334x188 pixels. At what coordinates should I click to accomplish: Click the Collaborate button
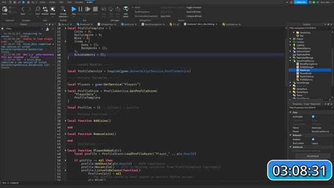pyautogui.click(x=301, y=2)
